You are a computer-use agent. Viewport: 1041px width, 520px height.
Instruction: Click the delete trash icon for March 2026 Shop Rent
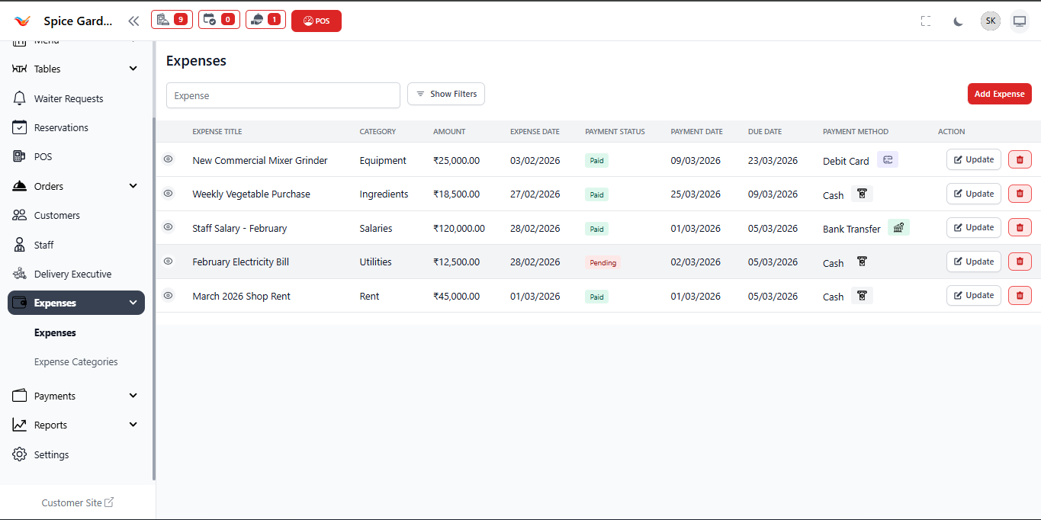1020,295
